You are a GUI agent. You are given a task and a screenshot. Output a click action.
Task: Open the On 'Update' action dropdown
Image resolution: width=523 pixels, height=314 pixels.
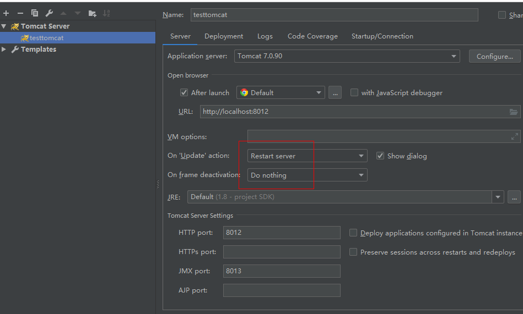pos(307,156)
